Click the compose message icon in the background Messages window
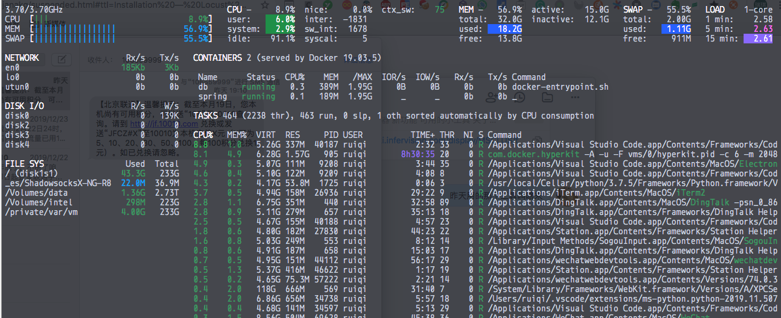Image resolution: width=781 pixels, height=318 pixels. click(61, 59)
